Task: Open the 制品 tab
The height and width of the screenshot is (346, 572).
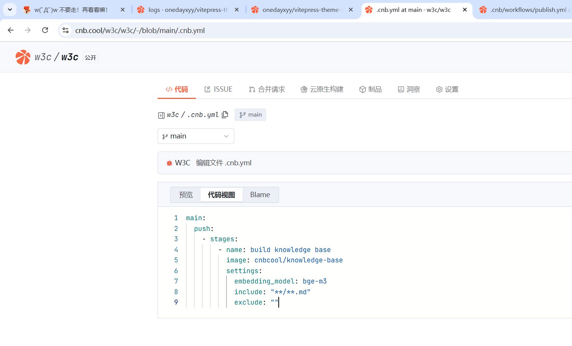Action: point(370,89)
